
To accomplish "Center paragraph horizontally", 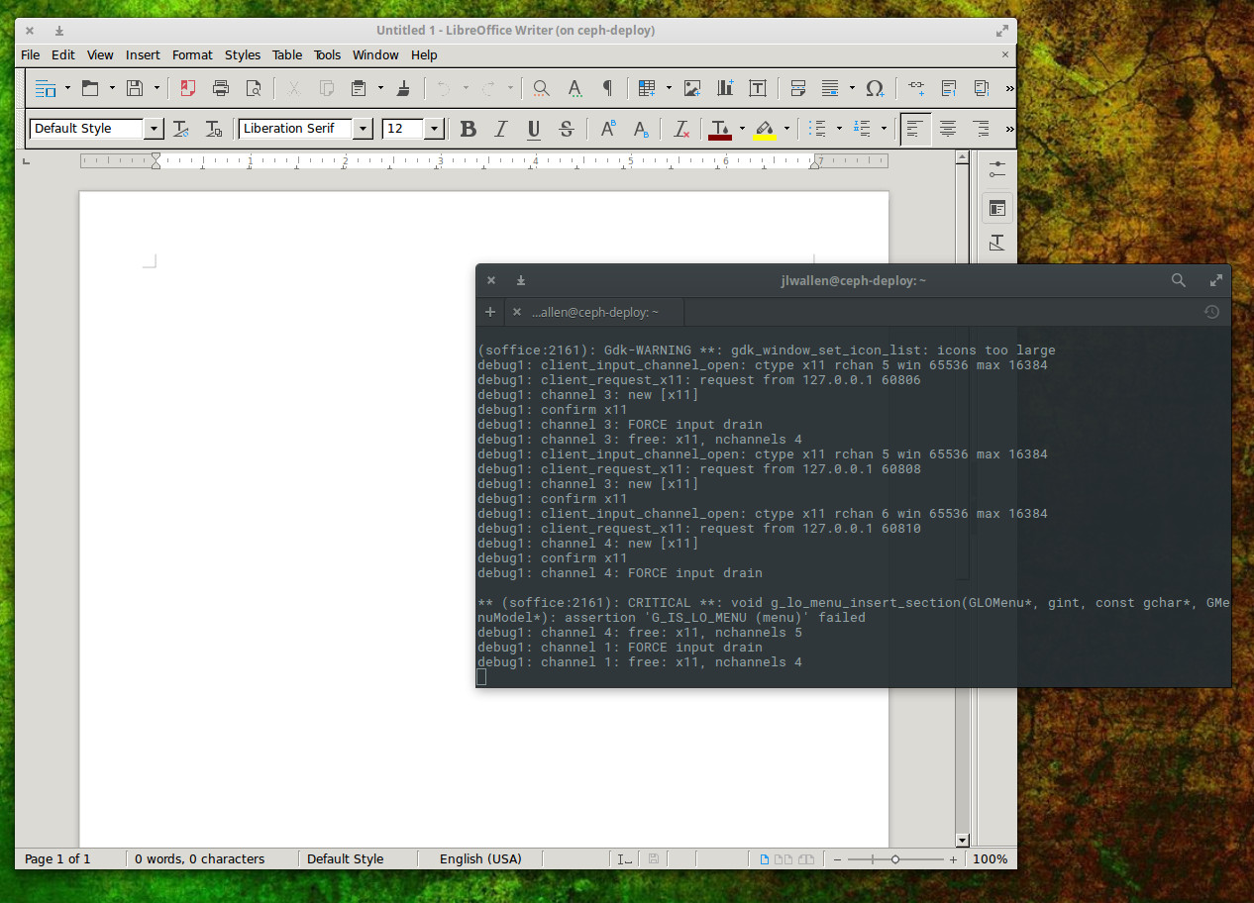I will point(948,129).
